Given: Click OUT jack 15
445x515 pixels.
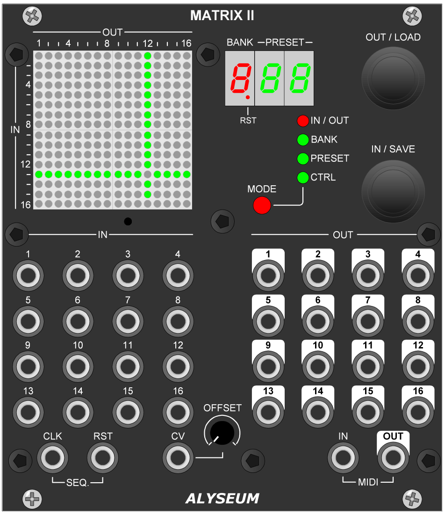Looking at the screenshot, I should pos(368,412).
